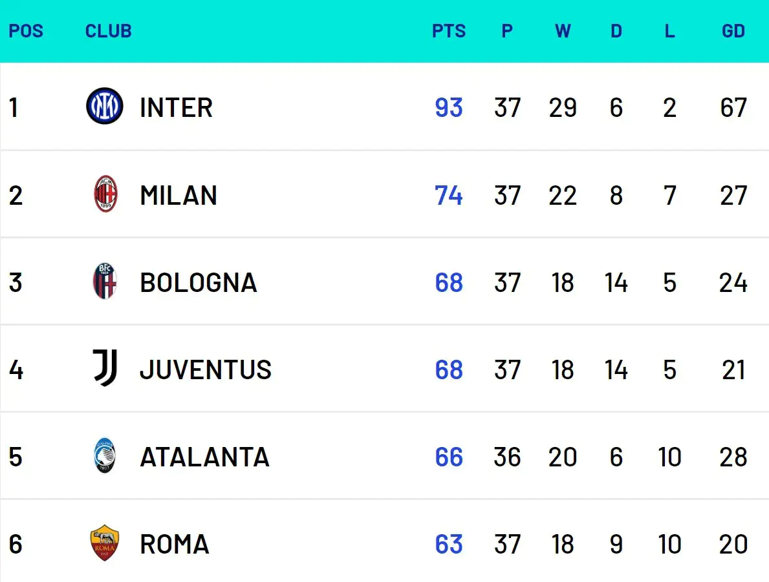This screenshot has width=769, height=582.
Task: Click the GD column header
Action: (x=733, y=31)
